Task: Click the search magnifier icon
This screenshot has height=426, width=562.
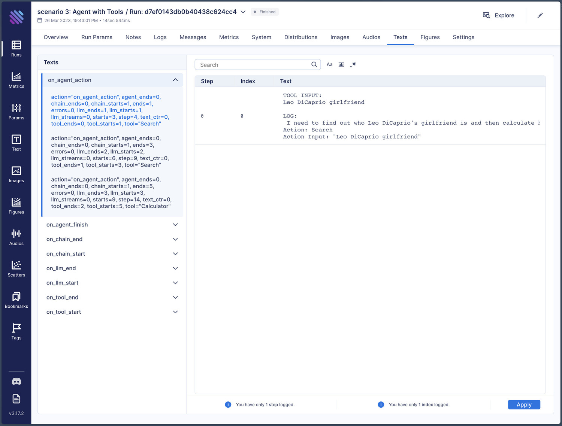Action: (314, 64)
